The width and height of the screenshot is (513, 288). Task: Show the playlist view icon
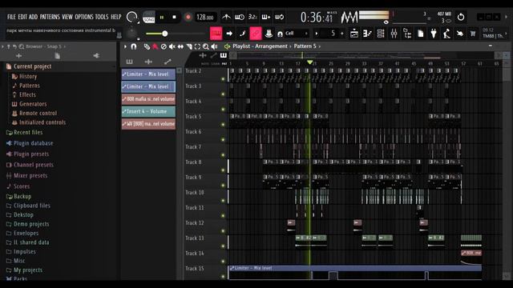354,34
